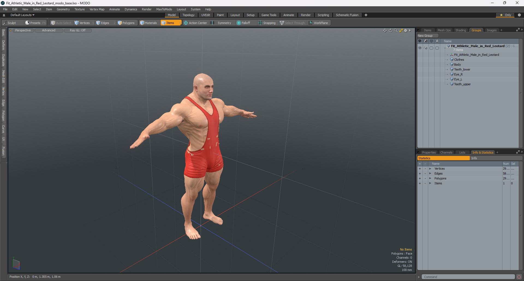Toggle render camera of Fit_Athletic_Male group
524x281 pixels.
[x=426, y=48]
